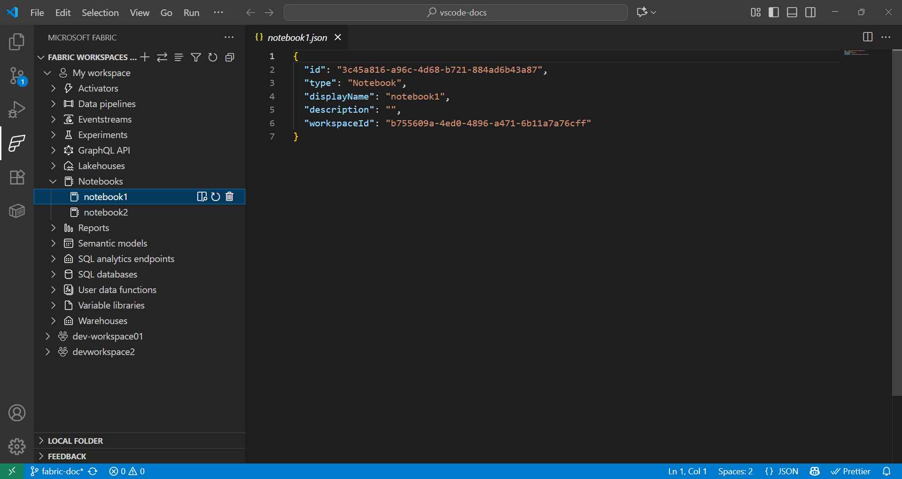Toggle the secondary side bar
Image resolution: width=902 pixels, height=479 pixels.
(810, 12)
